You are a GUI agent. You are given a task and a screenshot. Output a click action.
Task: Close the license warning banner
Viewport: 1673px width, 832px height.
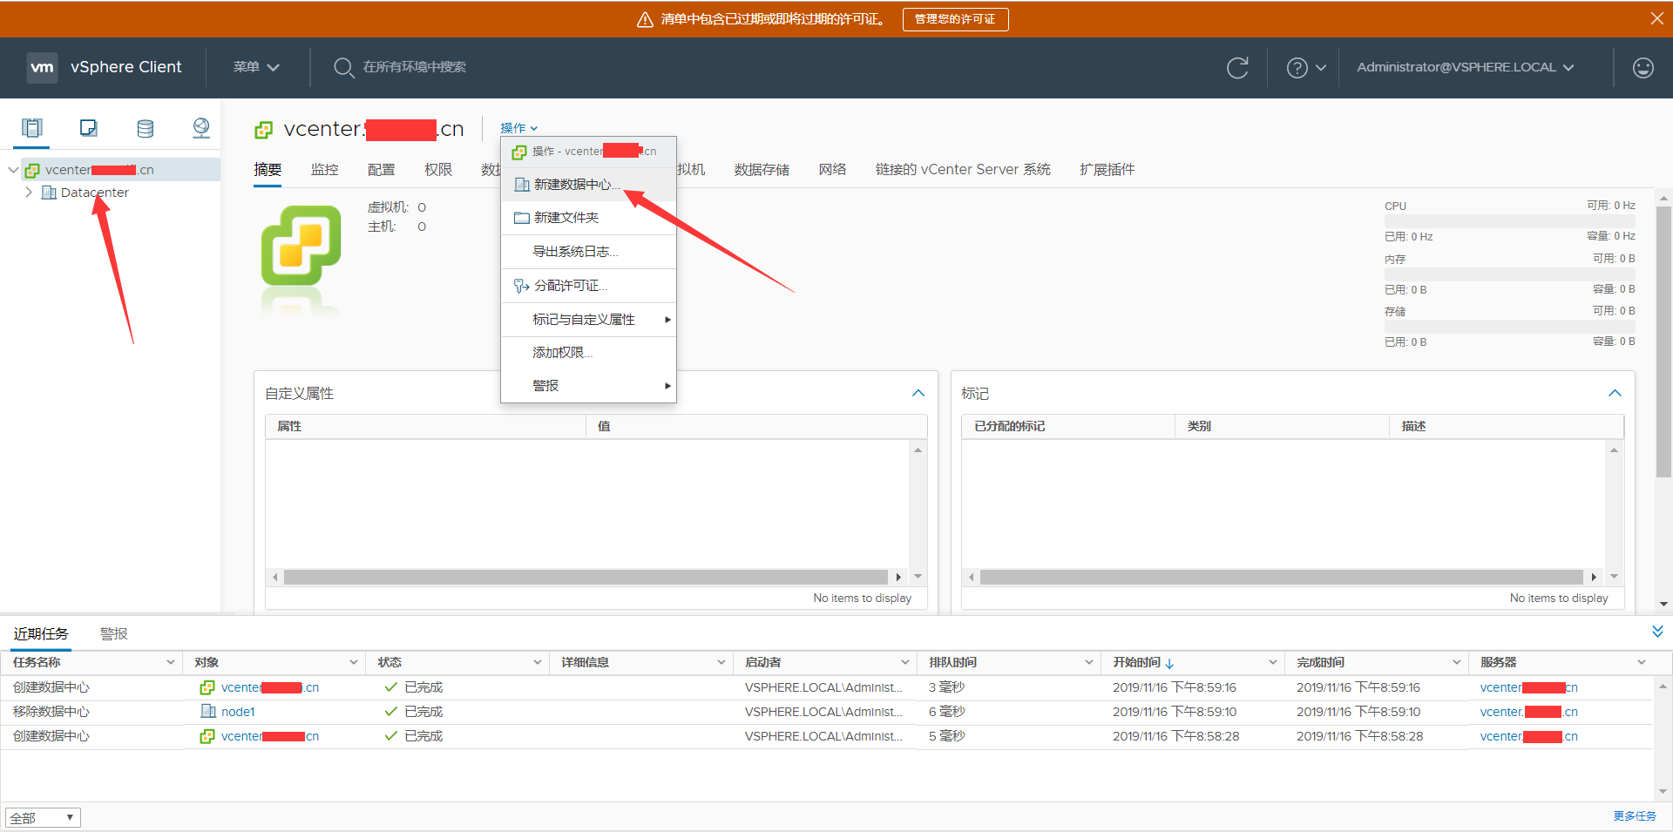(1656, 18)
